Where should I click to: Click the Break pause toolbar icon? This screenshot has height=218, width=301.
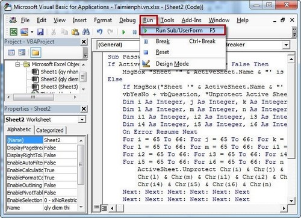134,32
